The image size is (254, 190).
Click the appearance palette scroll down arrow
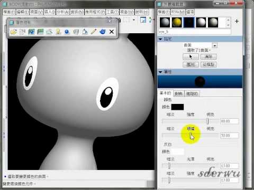pyautogui.click(x=228, y=25)
